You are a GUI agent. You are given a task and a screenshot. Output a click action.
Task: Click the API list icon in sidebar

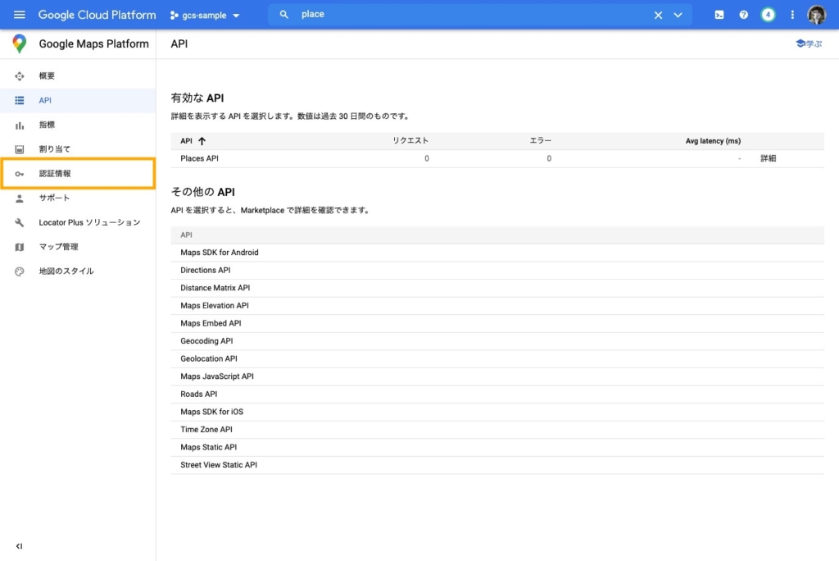point(20,100)
